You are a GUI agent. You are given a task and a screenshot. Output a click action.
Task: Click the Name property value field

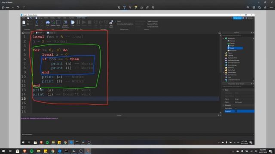pyautogui.click(x=244, y=99)
